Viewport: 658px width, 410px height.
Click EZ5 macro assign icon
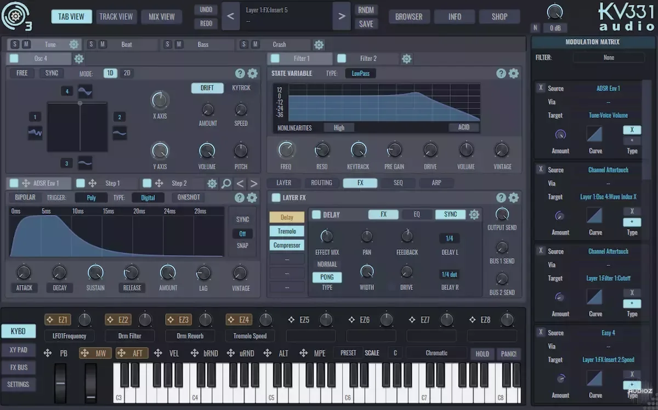pos(292,320)
